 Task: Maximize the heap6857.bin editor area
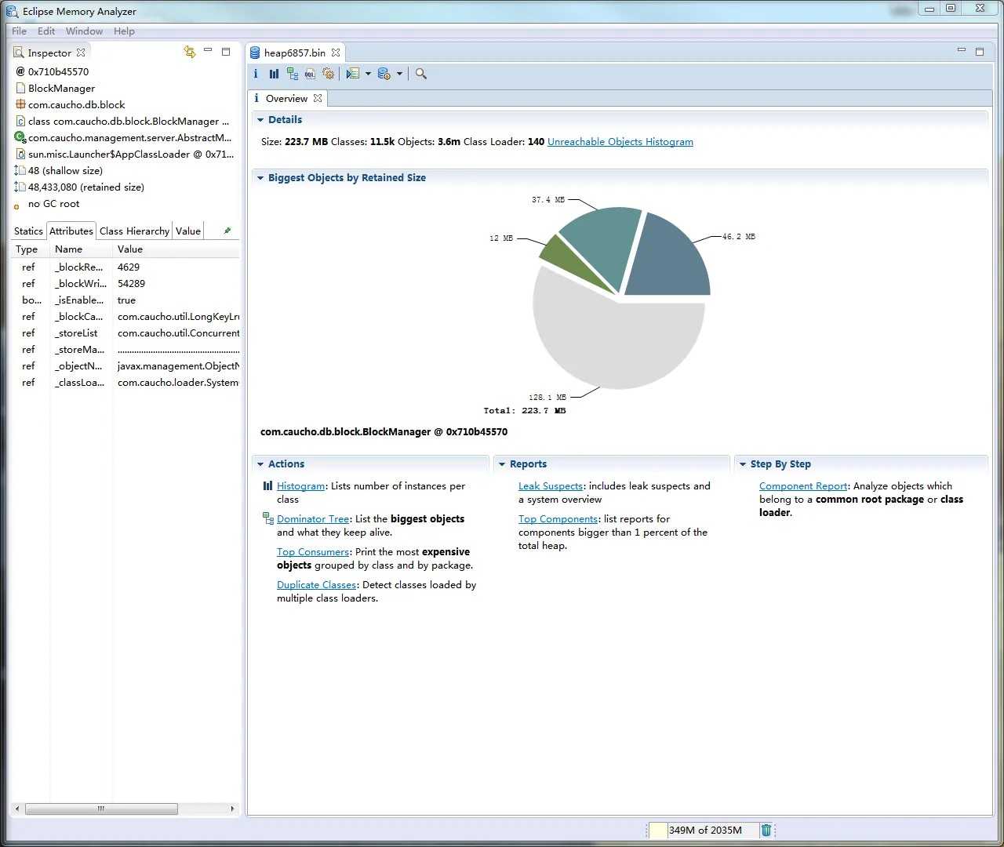click(980, 52)
